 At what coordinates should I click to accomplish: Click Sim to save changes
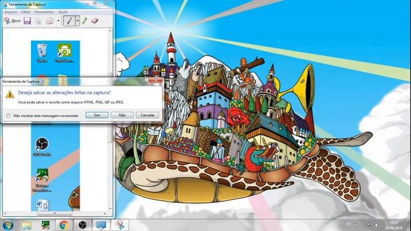coord(97,116)
